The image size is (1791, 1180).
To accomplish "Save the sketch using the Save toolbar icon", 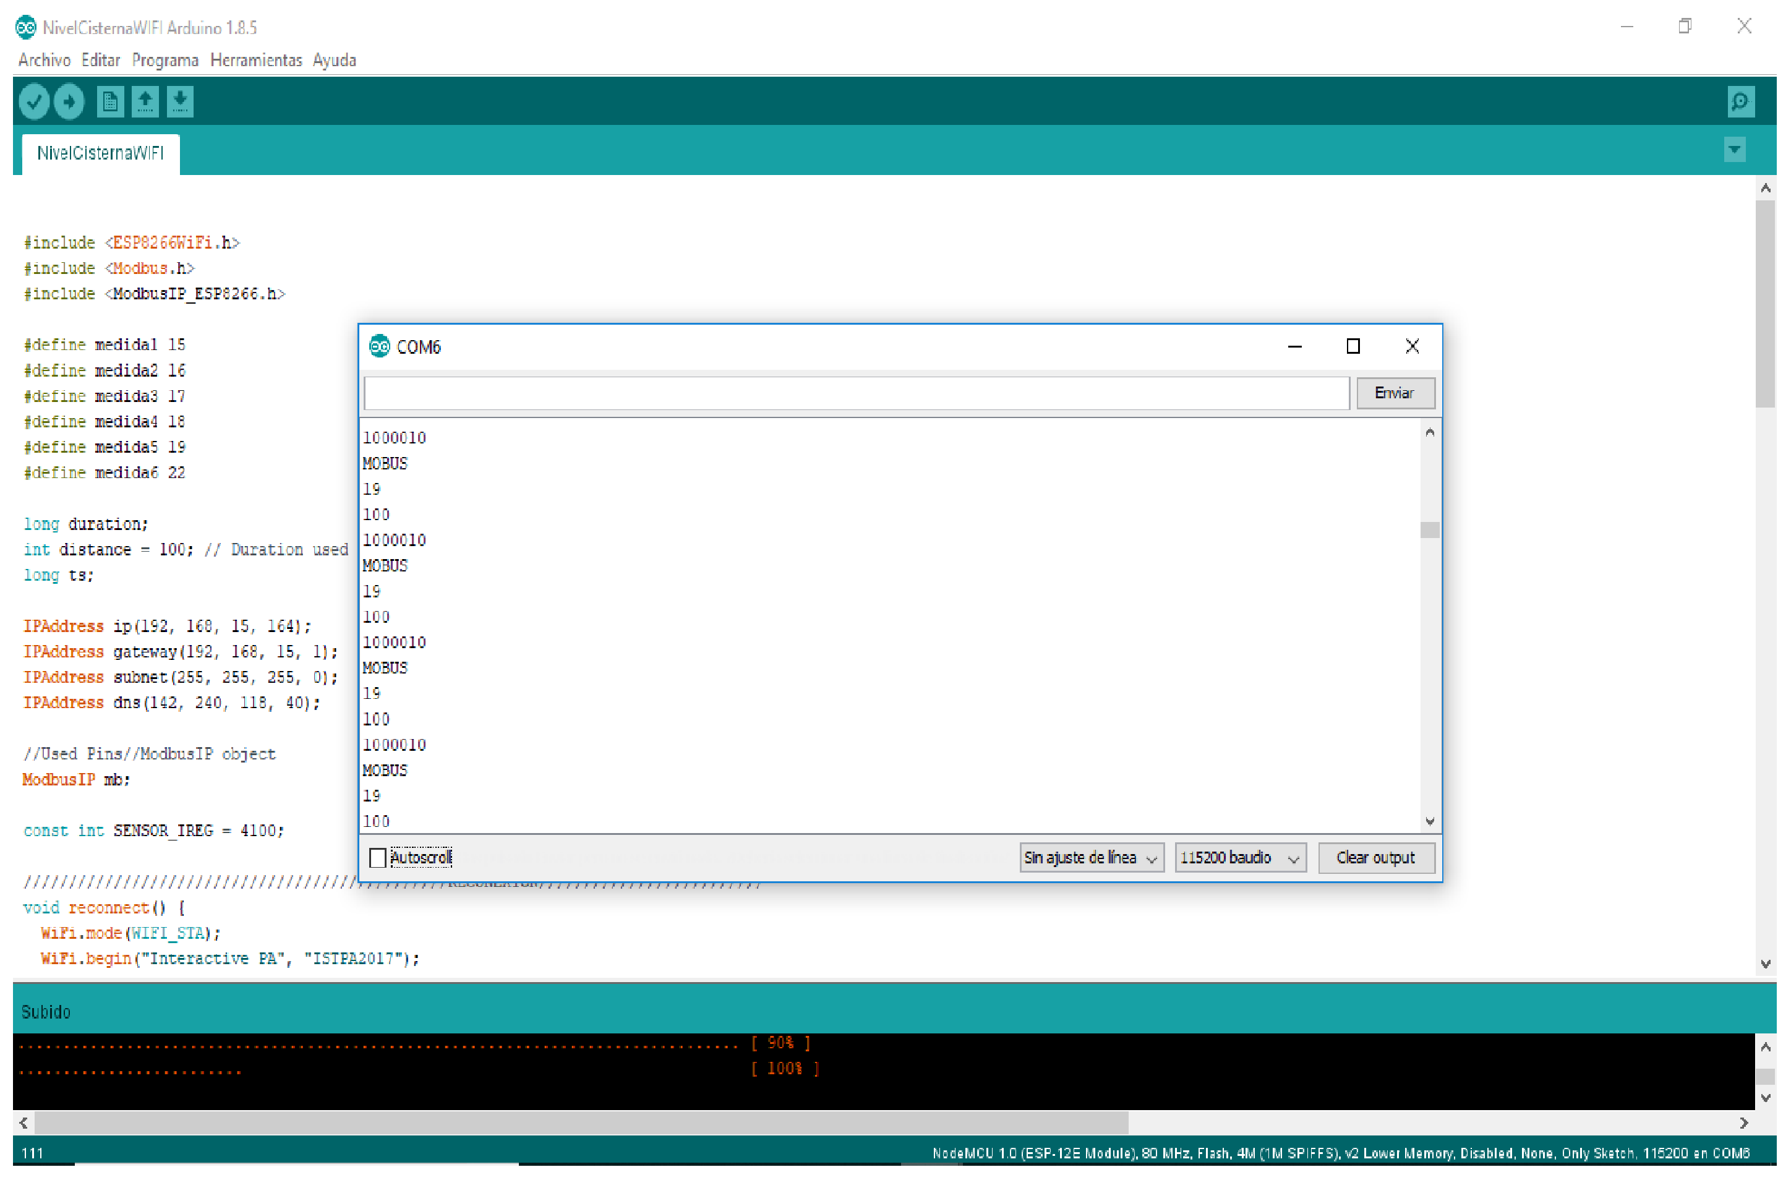I will [180, 101].
